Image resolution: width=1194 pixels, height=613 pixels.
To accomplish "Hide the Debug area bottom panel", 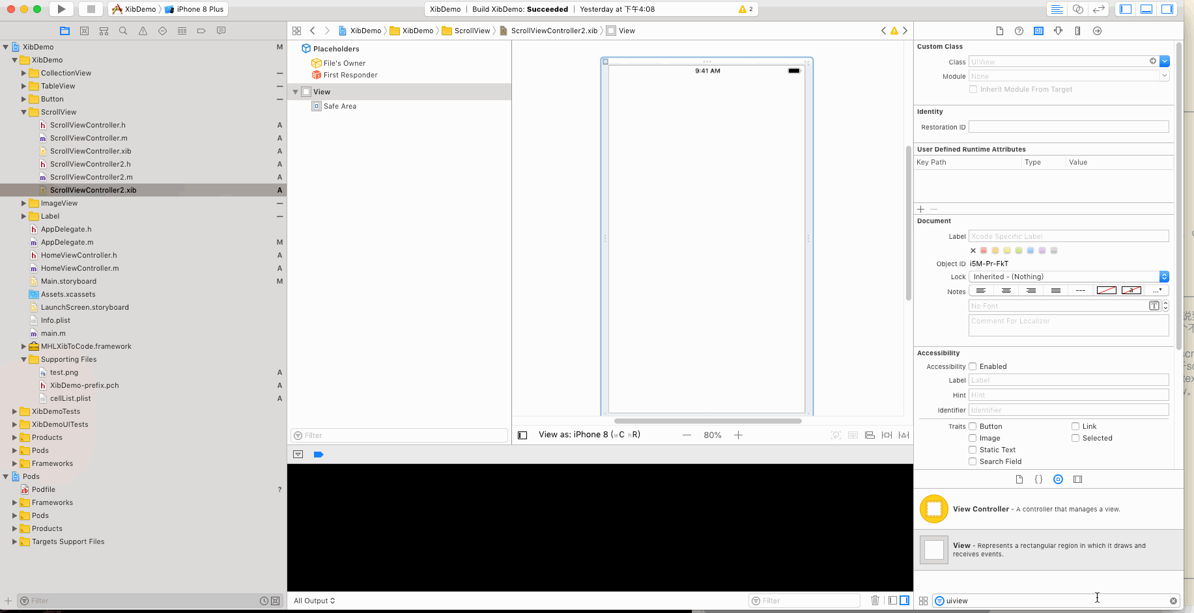I will coord(1146,9).
